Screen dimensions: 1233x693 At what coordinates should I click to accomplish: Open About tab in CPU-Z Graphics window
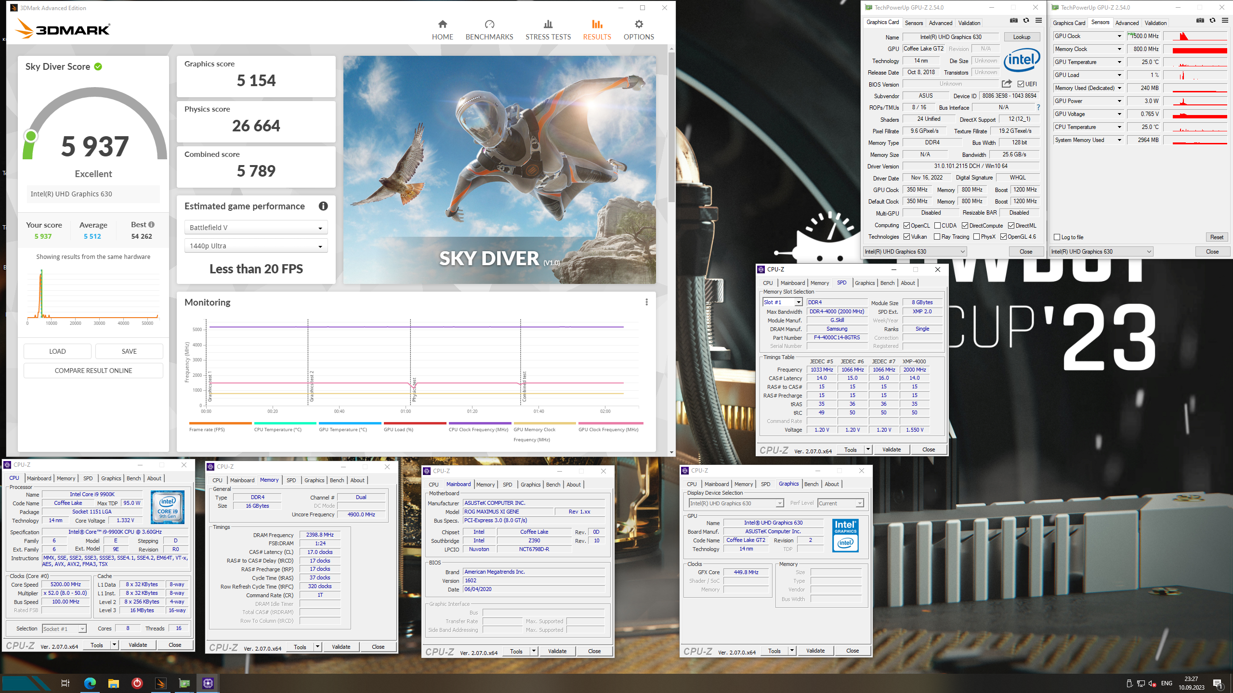tap(832, 484)
